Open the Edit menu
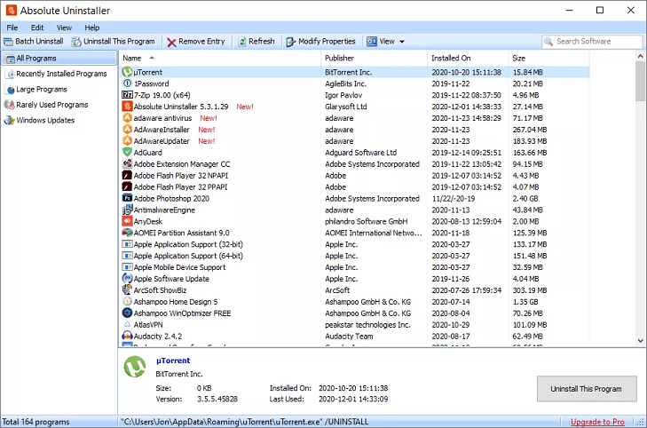This screenshot has height=428, width=647. click(37, 28)
